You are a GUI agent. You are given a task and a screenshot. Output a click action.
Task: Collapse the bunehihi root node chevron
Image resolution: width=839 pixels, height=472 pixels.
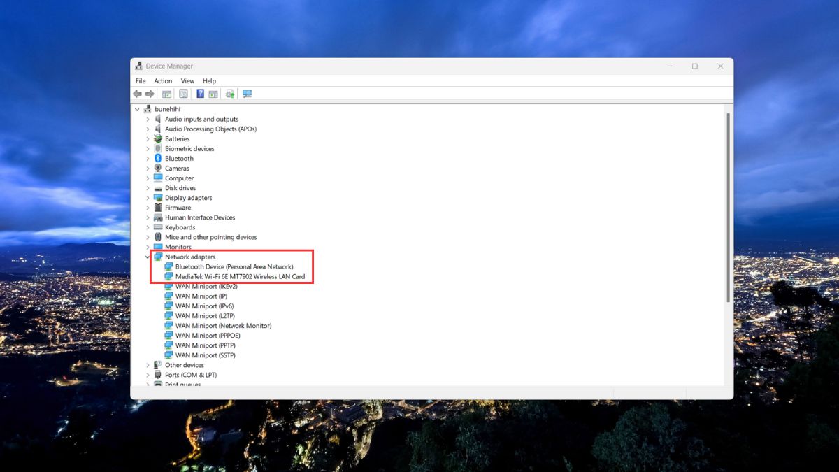[137, 109]
